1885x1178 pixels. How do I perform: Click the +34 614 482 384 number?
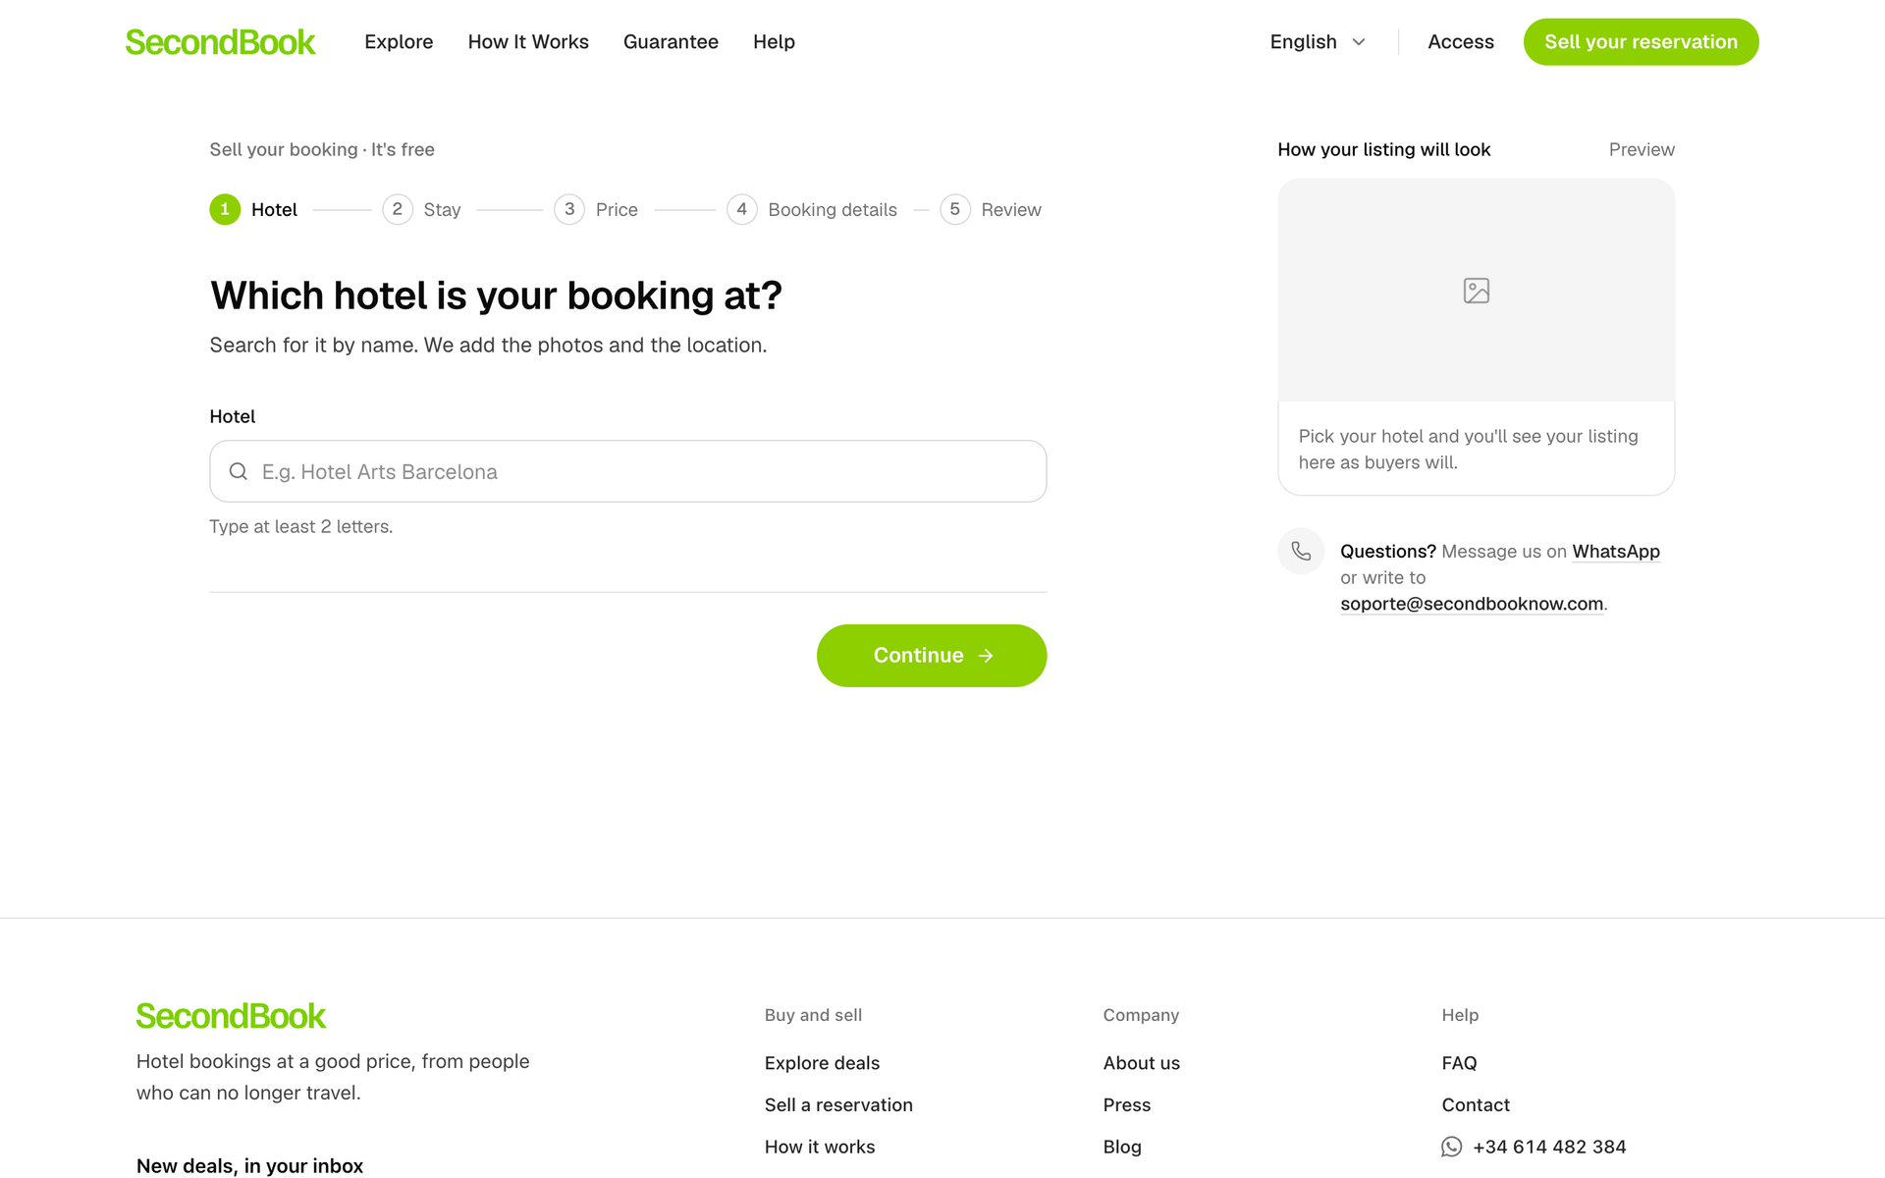point(1549,1148)
